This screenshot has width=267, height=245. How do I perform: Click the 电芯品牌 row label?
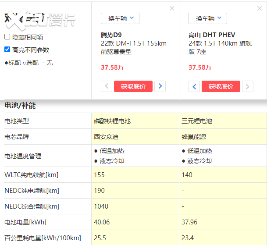click(x=17, y=137)
